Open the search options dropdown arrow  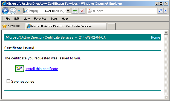click(165, 11)
